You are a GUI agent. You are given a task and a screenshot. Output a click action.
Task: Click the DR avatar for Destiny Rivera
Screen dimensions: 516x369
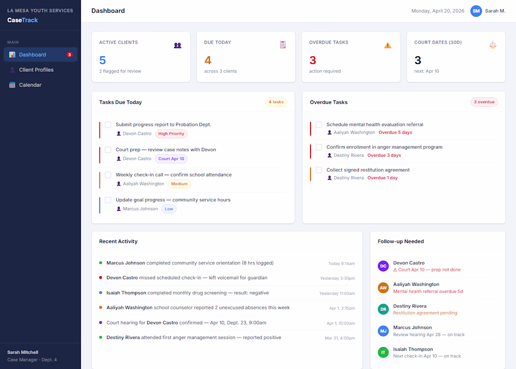(383, 309)
